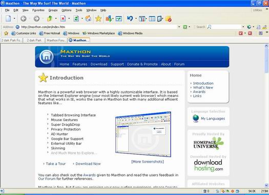The width and height of the screenshot is (269, 195).
Task: Switch to the Maxthon Foru... tab
Action: [x=56, y=40]
